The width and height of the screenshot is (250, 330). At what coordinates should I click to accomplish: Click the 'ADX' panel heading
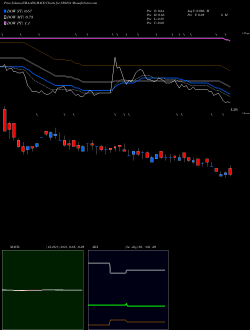click(x=95, y=247)
